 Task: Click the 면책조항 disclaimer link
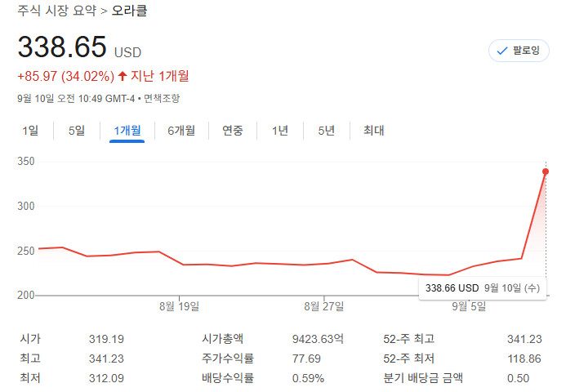[x=162, y=98]
